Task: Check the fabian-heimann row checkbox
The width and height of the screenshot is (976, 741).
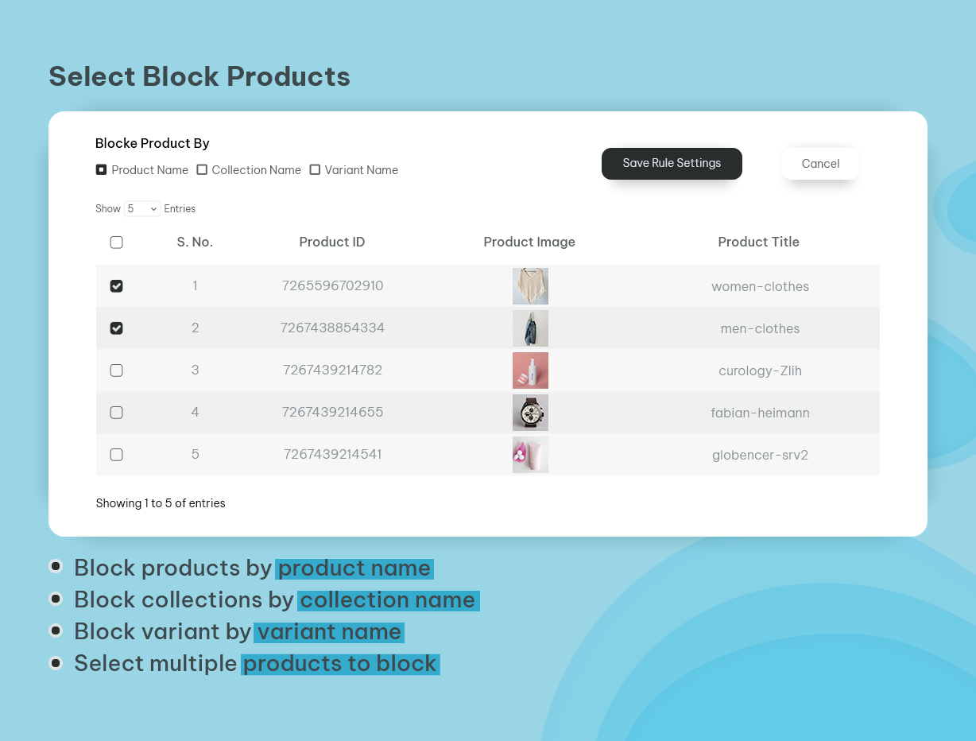Action: pos(116,413)
